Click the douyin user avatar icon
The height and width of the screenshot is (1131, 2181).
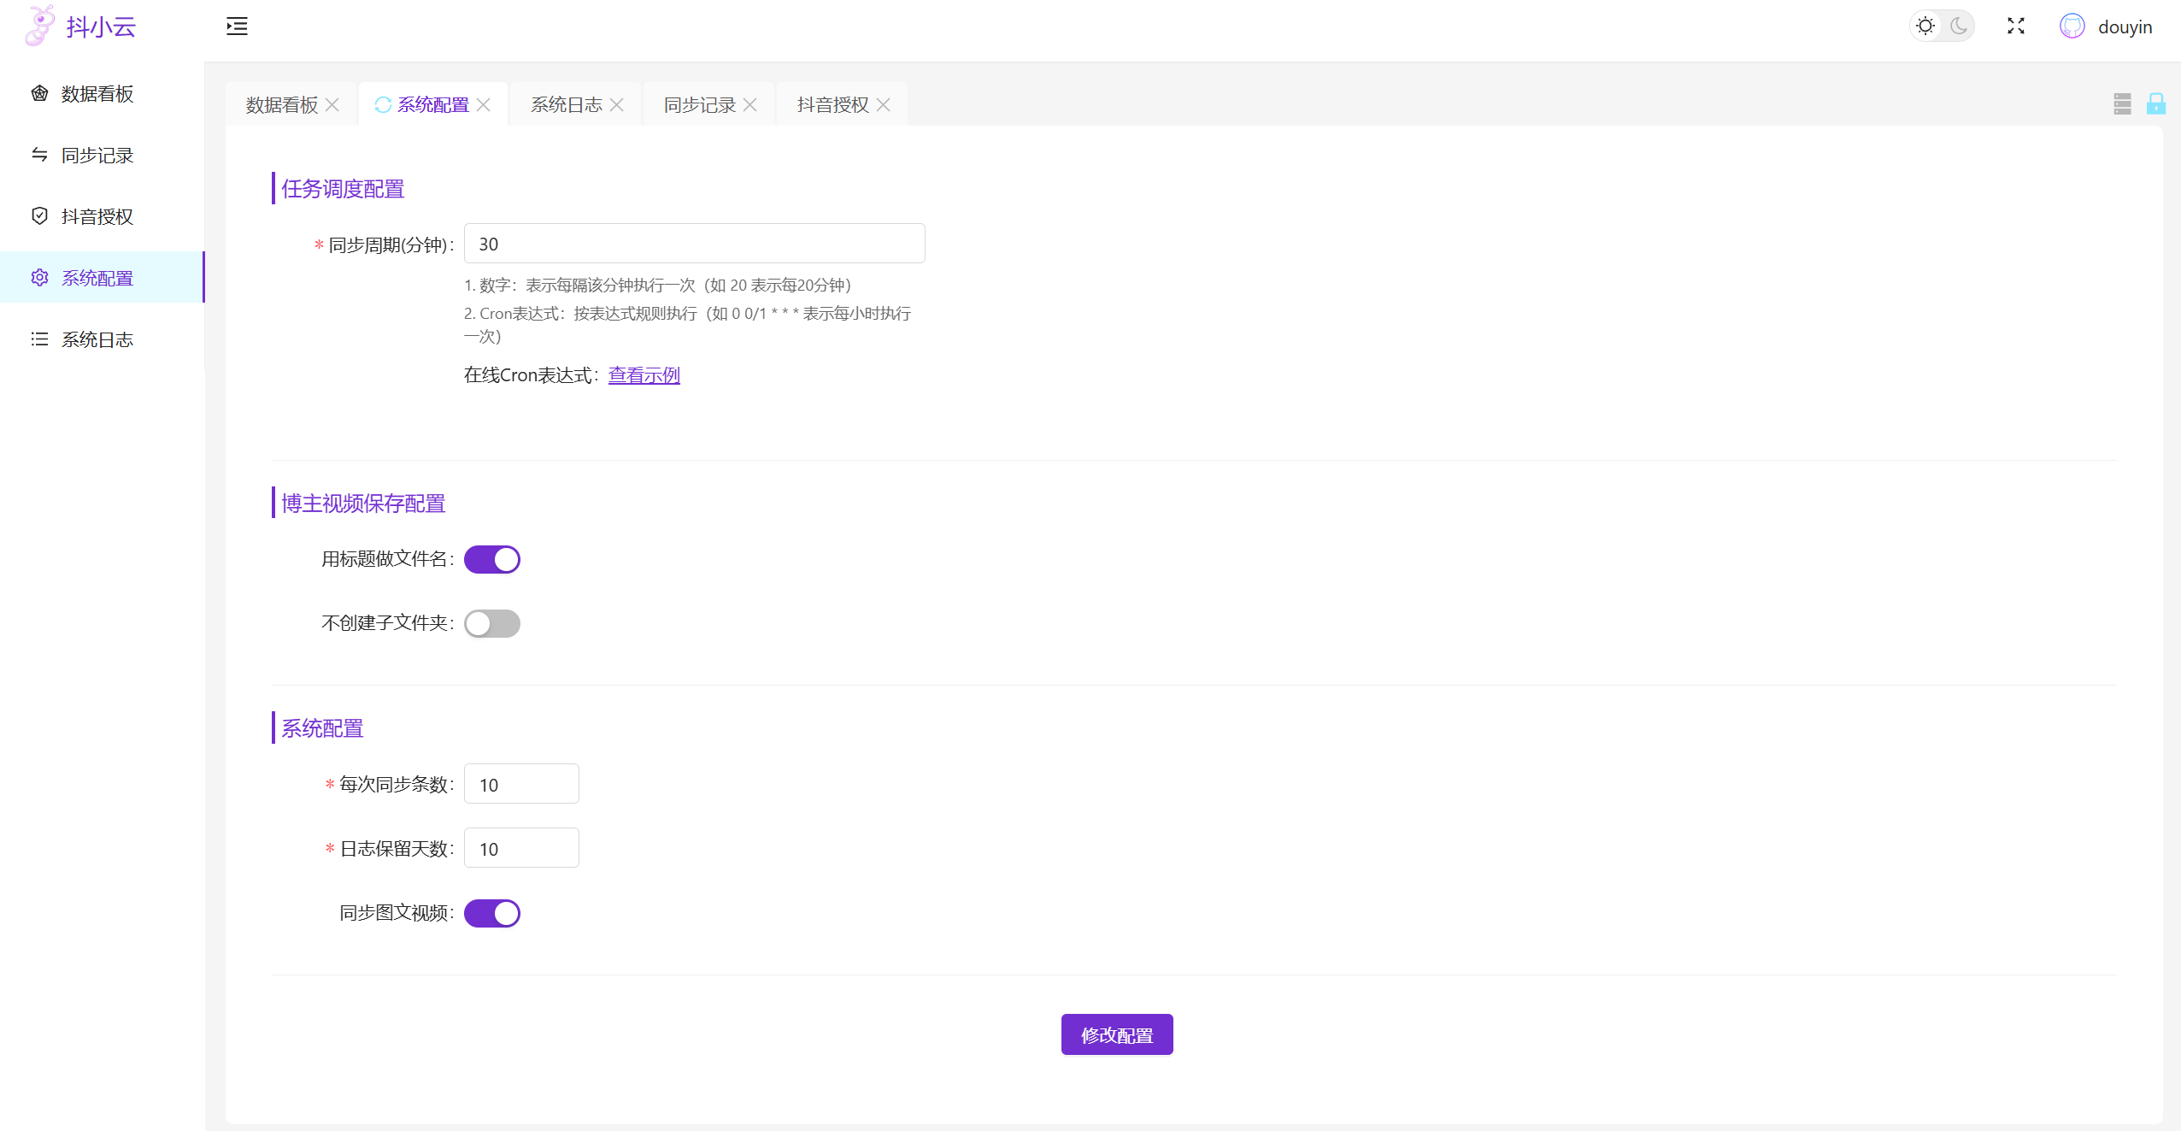click(x=2072, y=27)
